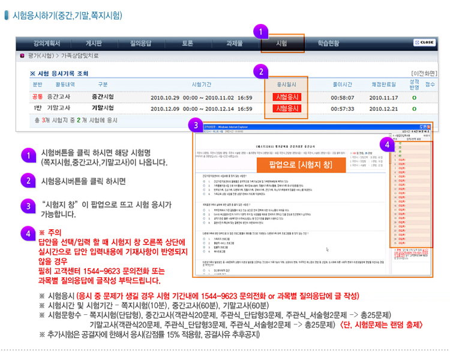Go to the 질의응답 Q&A tab
The image size is (450, 352).
pos(142,43)
